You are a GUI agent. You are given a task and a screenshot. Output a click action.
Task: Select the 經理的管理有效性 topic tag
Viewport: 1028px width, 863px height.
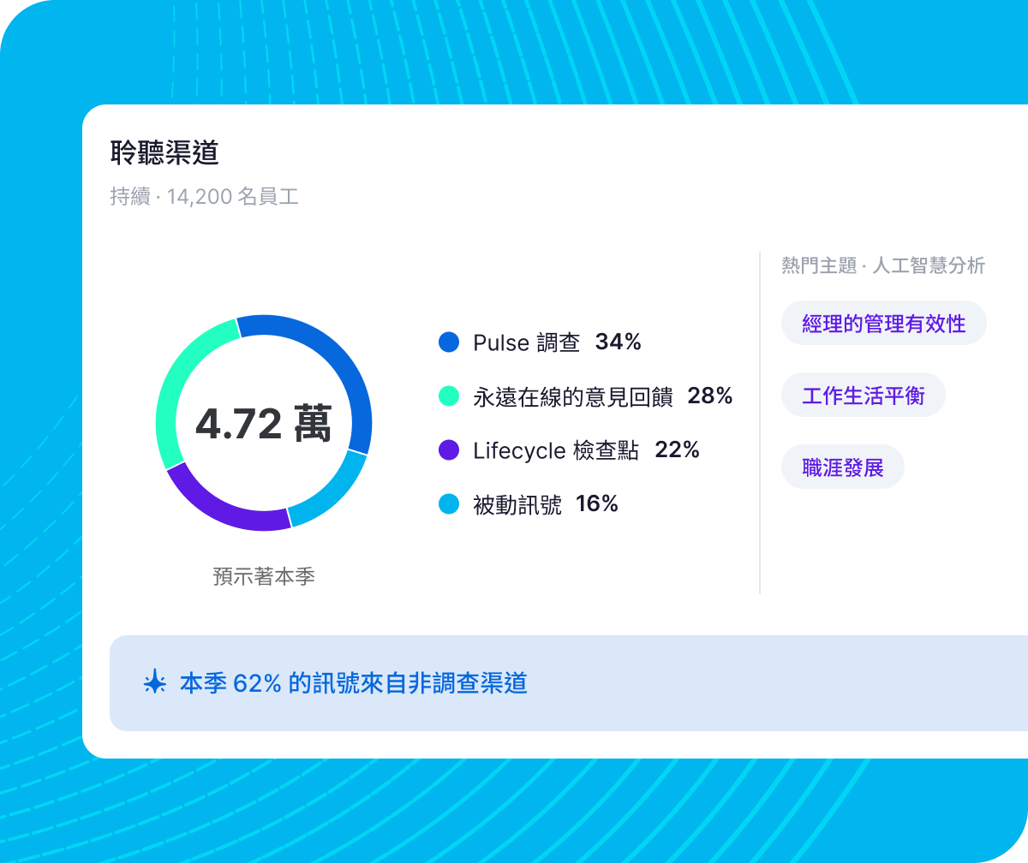(x=884, y=324)
